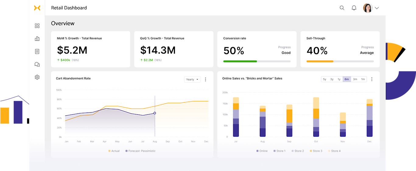Screen dimensions: 416x171
Task: Click the $5.2M revenue value
Action: click(72, 50)
